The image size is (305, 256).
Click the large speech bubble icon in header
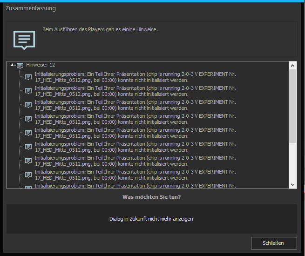[24, 40]
